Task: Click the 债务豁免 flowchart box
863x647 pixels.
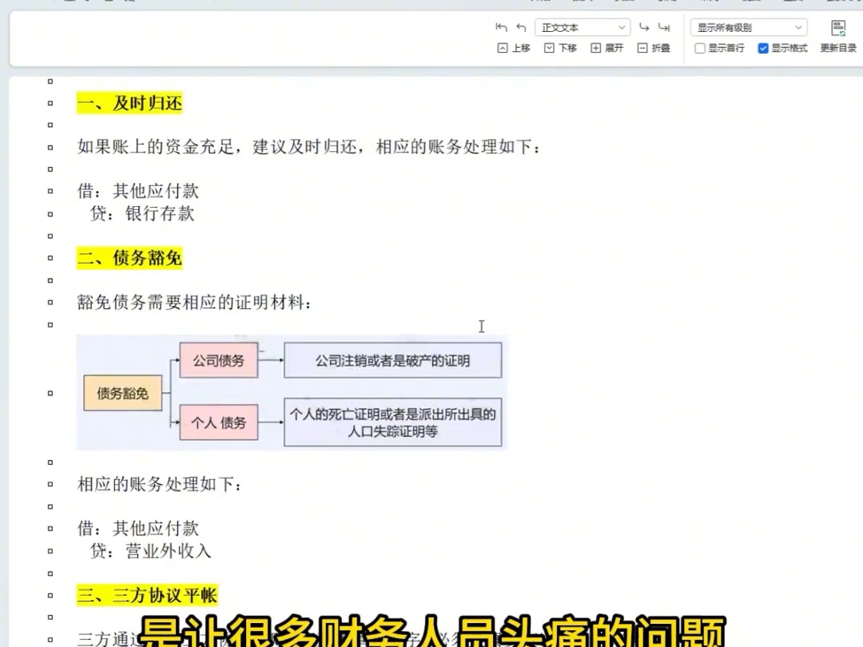Action: click(122, 392)
